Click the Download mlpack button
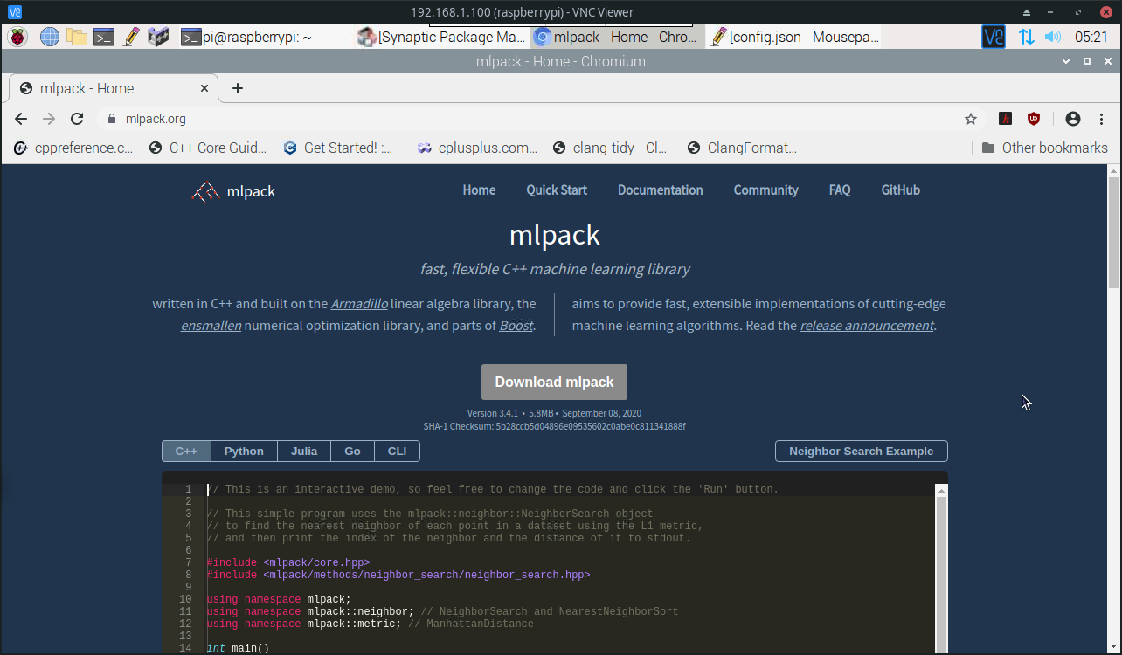Image resolution: width=1122 pixels, height=655 pixels. [554, 382]
